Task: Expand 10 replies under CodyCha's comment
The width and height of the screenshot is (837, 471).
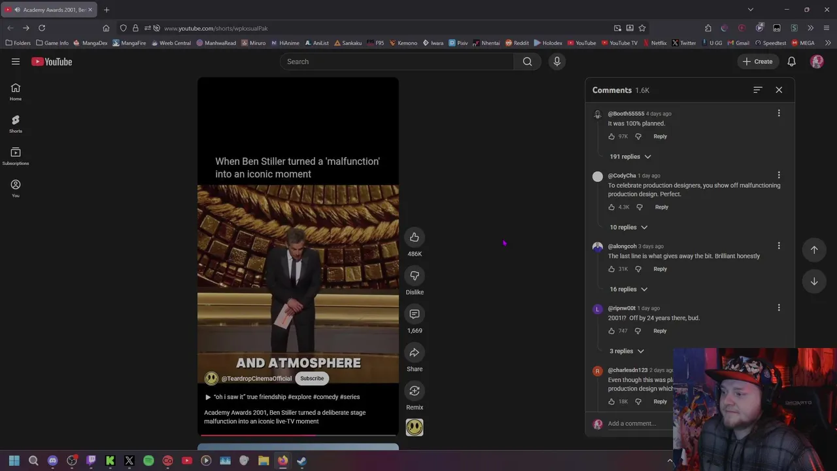Action: [x=628, y=227]
